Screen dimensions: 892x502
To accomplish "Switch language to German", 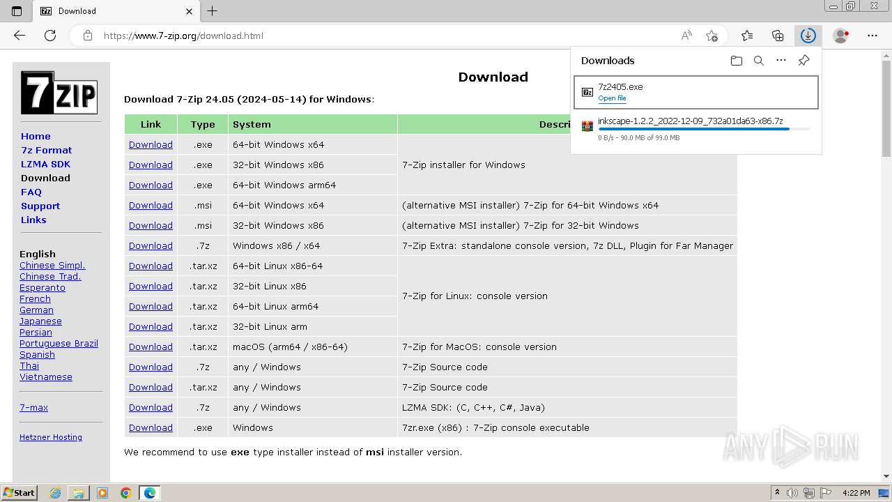I will [x=36, y=310].
